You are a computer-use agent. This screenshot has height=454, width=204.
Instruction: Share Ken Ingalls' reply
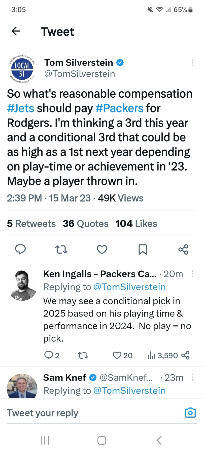(185, 355)
